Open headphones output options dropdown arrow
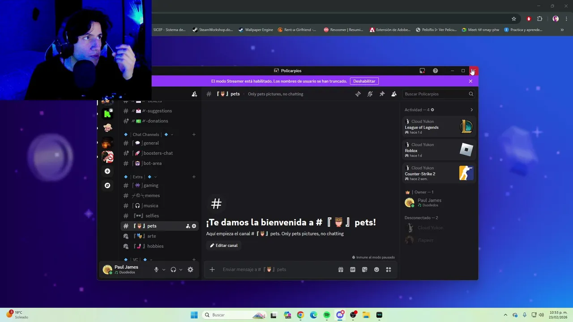This screenshot has width=573, height=322. [181, 270]
